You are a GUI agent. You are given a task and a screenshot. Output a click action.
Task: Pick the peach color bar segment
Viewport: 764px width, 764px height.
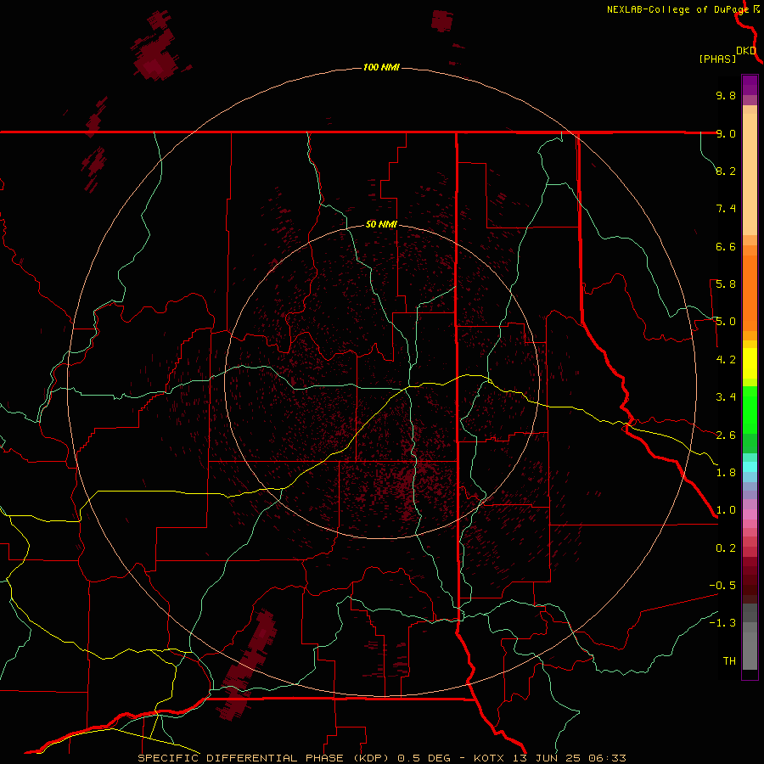pyautogui.click(x=750, y=174)
